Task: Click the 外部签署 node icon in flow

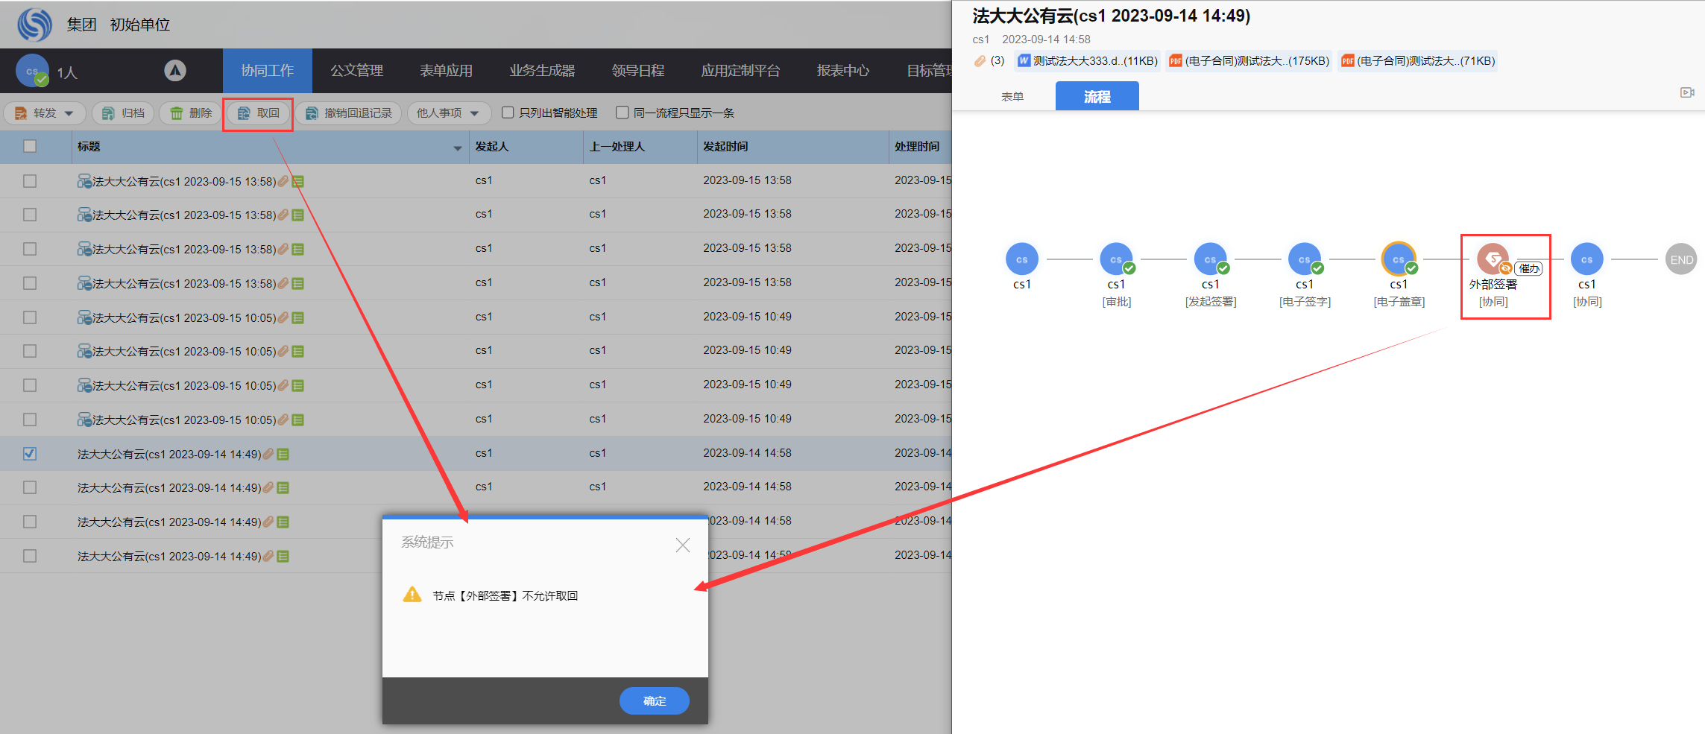Action: [1492, 259]
